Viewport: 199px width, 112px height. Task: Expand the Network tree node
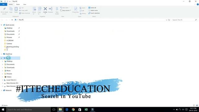1,91
